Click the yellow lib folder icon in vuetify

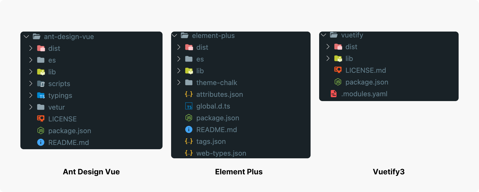coord(338,59)
